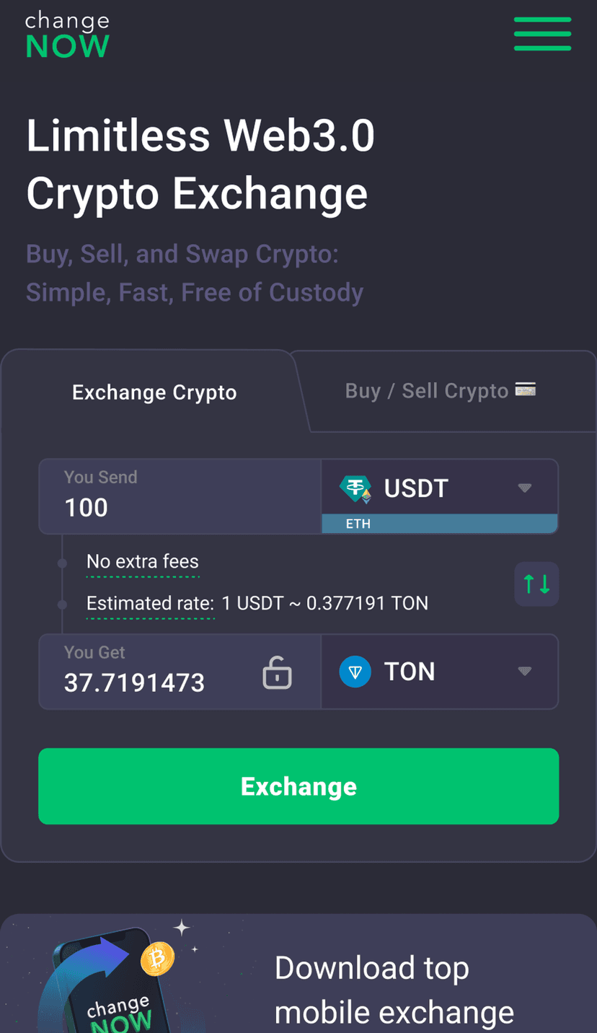Open the hamburger navigation menu
This screenshot has width=597, height=1033.
[x=542, y=33]
